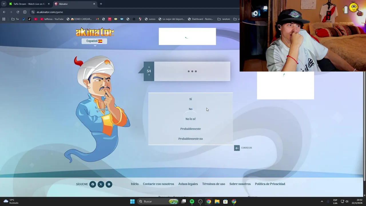Open File Explorer from the taskbar
366x206 pixels.
tap(217, 201)
